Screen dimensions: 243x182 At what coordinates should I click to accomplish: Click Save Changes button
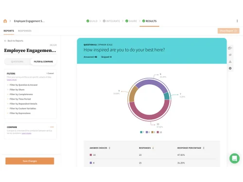[x=30, y=161]
